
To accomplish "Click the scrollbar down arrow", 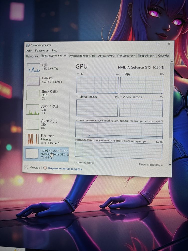I will coord(170,164).
